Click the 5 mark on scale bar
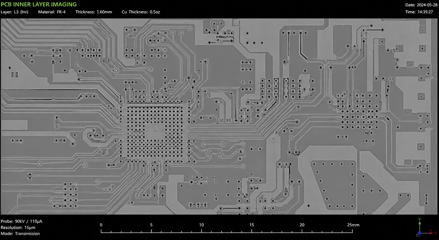Viewport: 439px width, 240px height. pos(151,225)
